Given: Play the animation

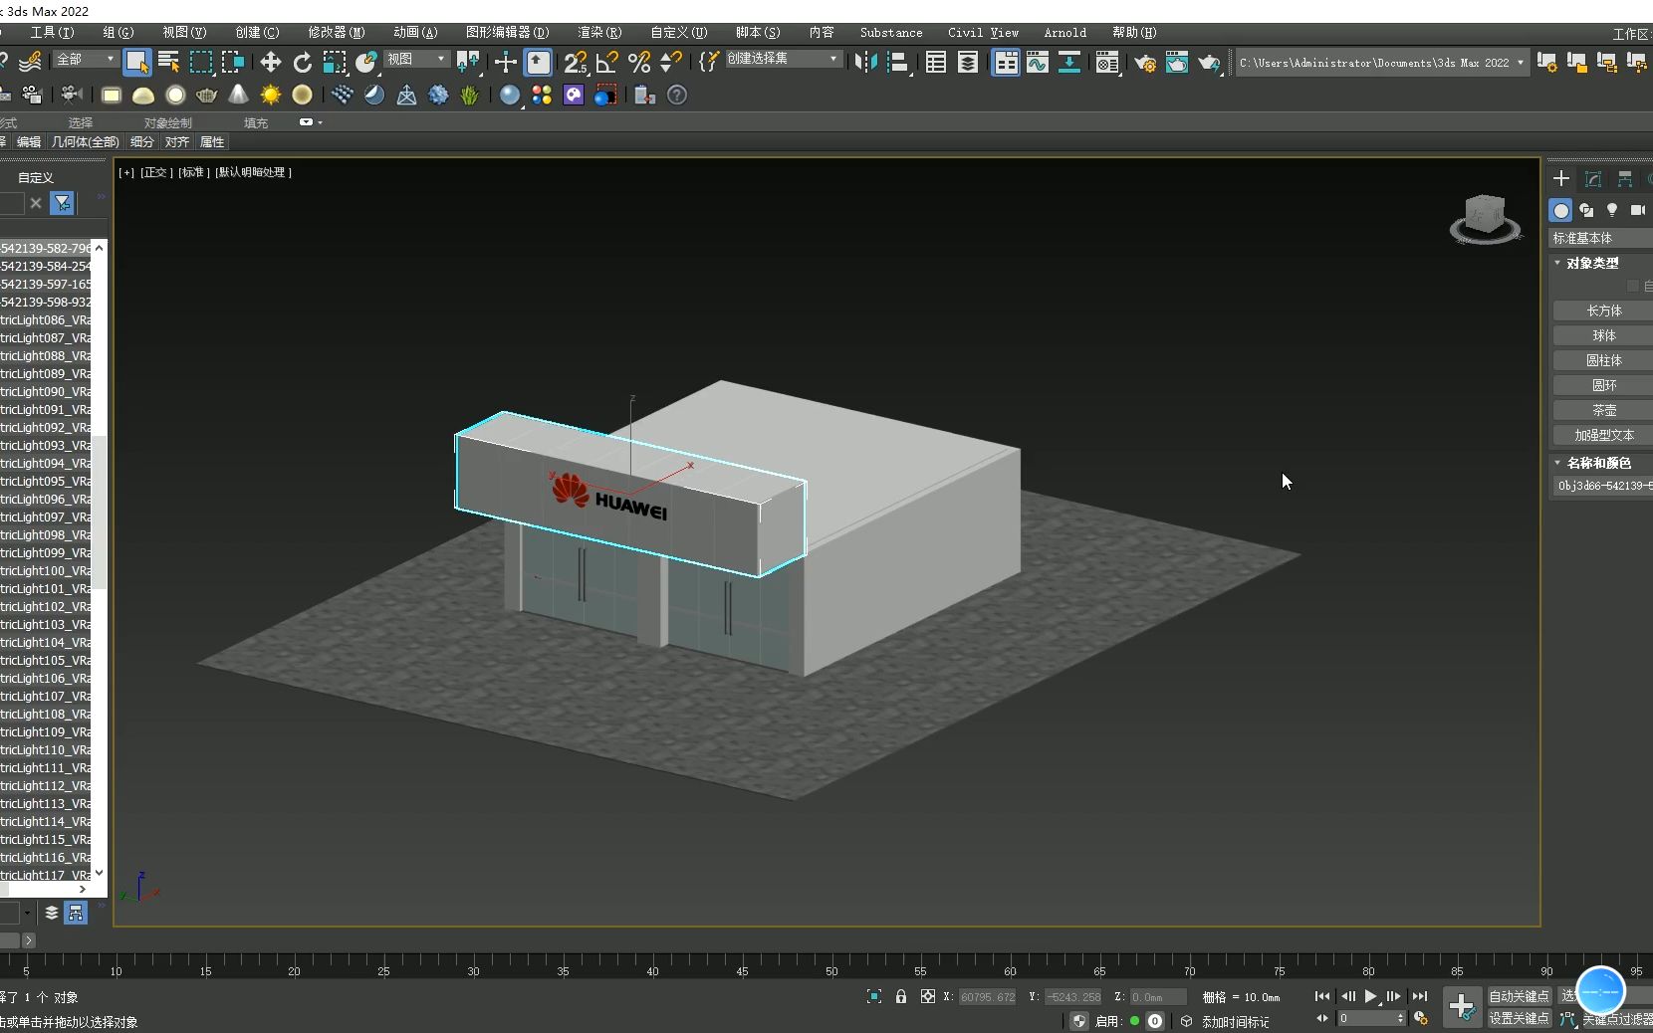Looking at the screenshot, I should point(1371,996).
